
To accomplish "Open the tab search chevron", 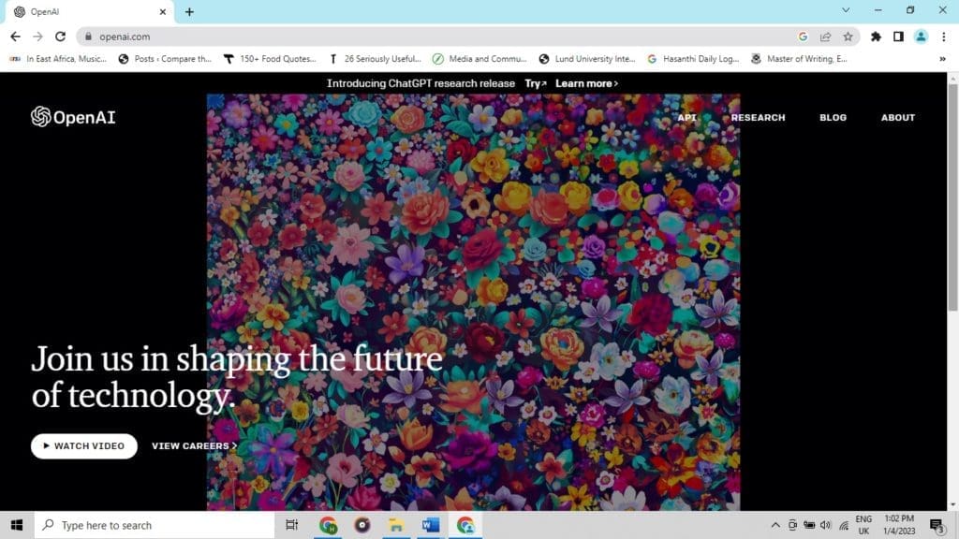I will (x=846, y=10).
